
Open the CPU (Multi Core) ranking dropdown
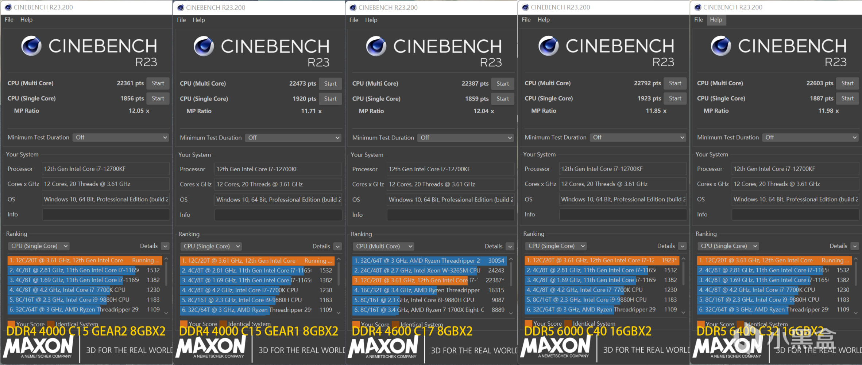click(384, 246)
